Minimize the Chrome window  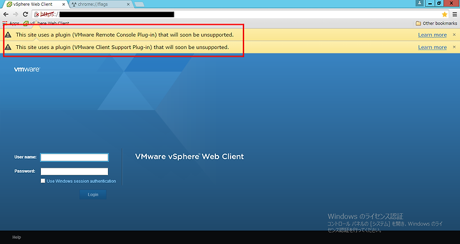tap(430, 3)
